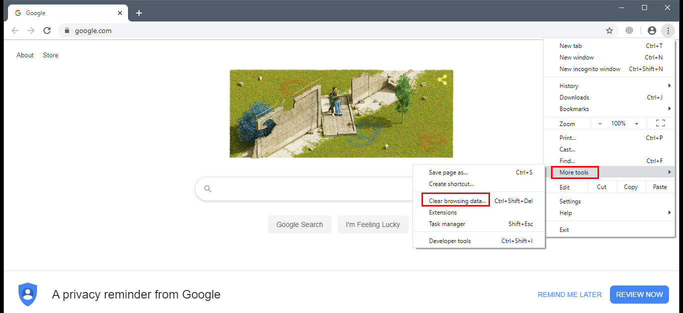Choose Cast... from the menu
The width and height of the screenshot is (683, 313).
coord(609,149)
